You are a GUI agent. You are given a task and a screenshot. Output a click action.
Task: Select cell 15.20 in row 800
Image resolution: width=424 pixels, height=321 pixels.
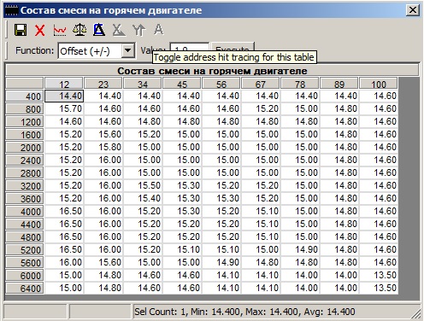(261, 108)
